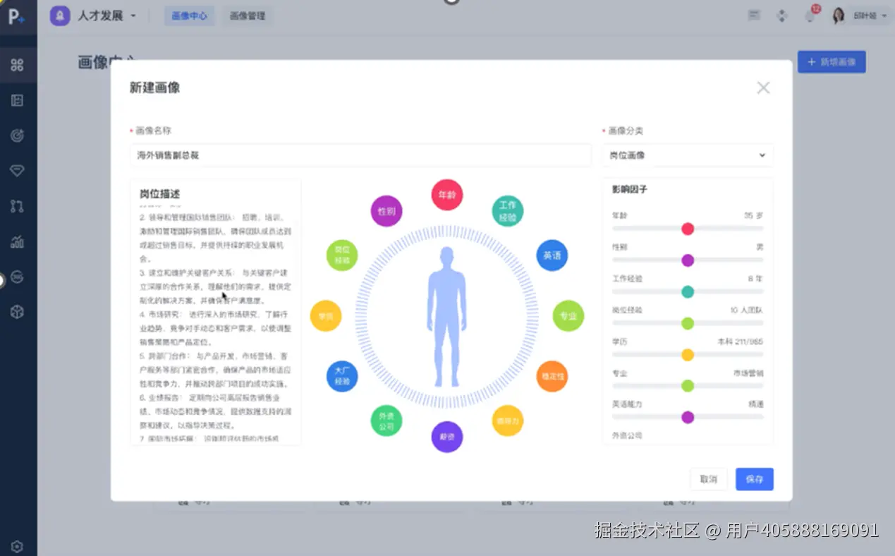Select the 工作经验 teal bubble
Viewport: 895px width, 556px height.
pos(507,211)
